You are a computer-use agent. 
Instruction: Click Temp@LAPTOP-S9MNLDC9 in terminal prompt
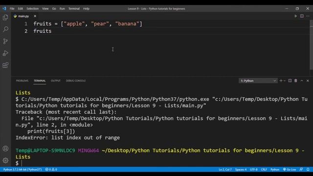(x=45, y=151)
